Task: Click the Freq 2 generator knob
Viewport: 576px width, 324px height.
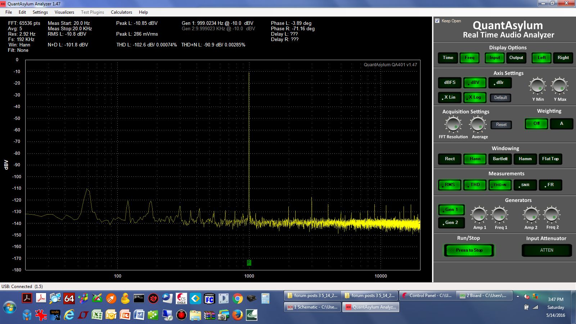Action: (x=552, y=215)
